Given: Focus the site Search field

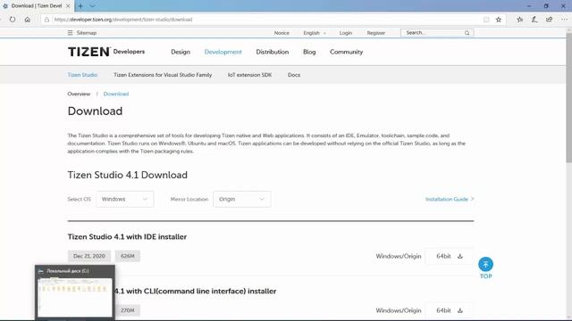Looking at the screenshot, I should [x=437, y=33].
